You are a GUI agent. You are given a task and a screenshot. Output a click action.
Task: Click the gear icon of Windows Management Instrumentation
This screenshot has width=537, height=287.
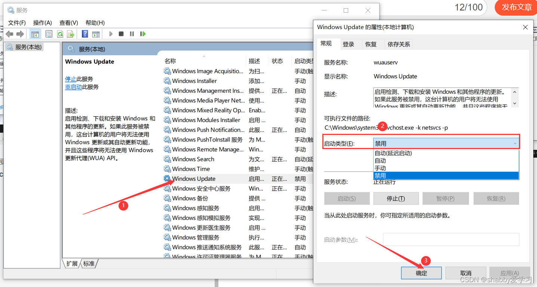pos(167,91)
